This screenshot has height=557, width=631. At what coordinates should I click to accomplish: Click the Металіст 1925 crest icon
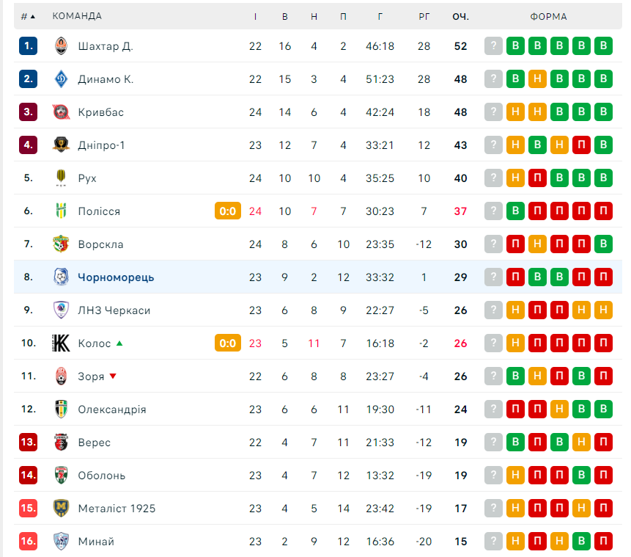pyautogui.click(x=61, y=509)
